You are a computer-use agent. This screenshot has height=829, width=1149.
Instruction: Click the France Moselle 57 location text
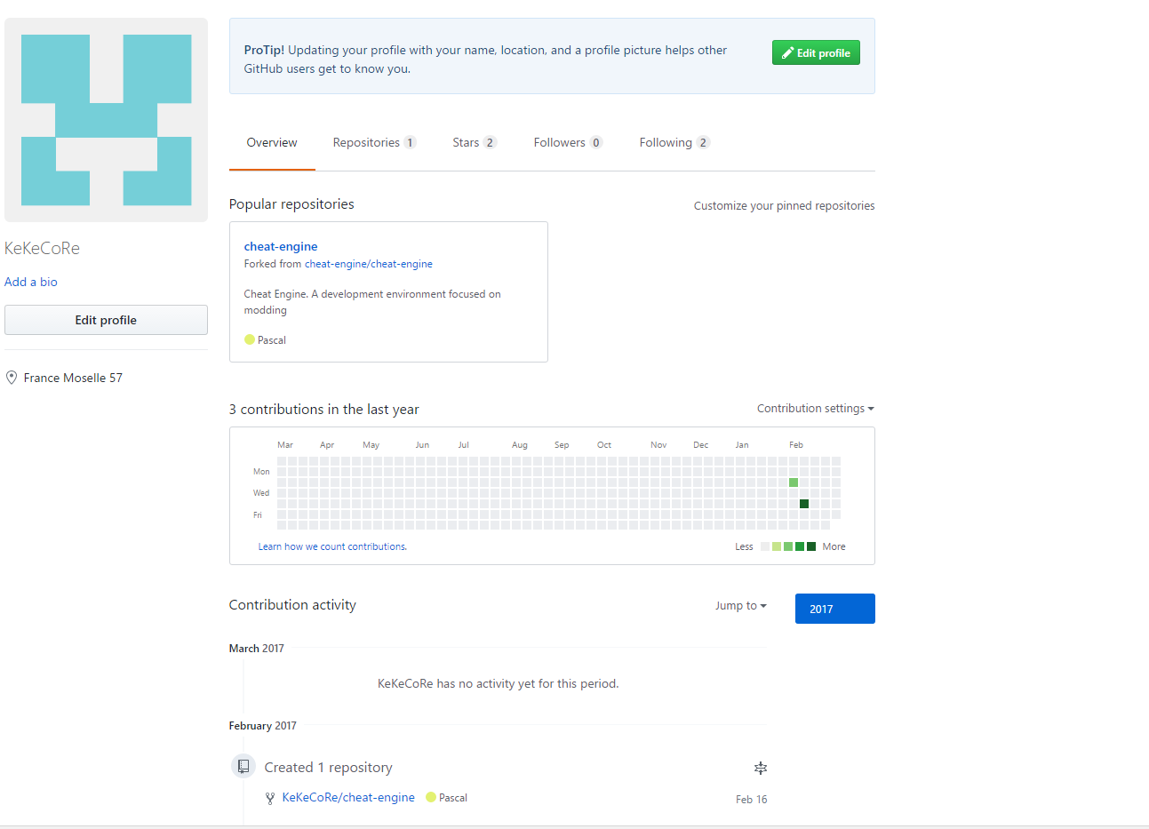pyautogui.click(x=73, y=378)
